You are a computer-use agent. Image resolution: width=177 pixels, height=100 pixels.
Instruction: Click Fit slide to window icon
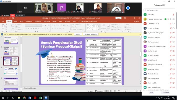click(140, 91)
